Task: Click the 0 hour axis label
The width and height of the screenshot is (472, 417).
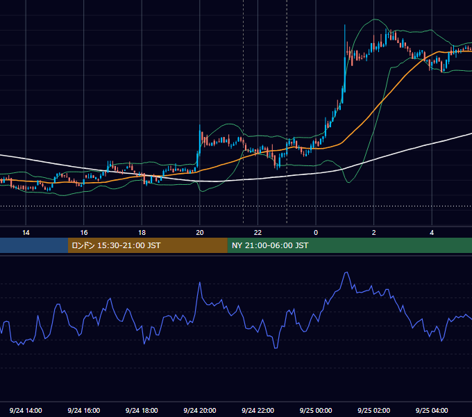Action: tap(316, 233)
